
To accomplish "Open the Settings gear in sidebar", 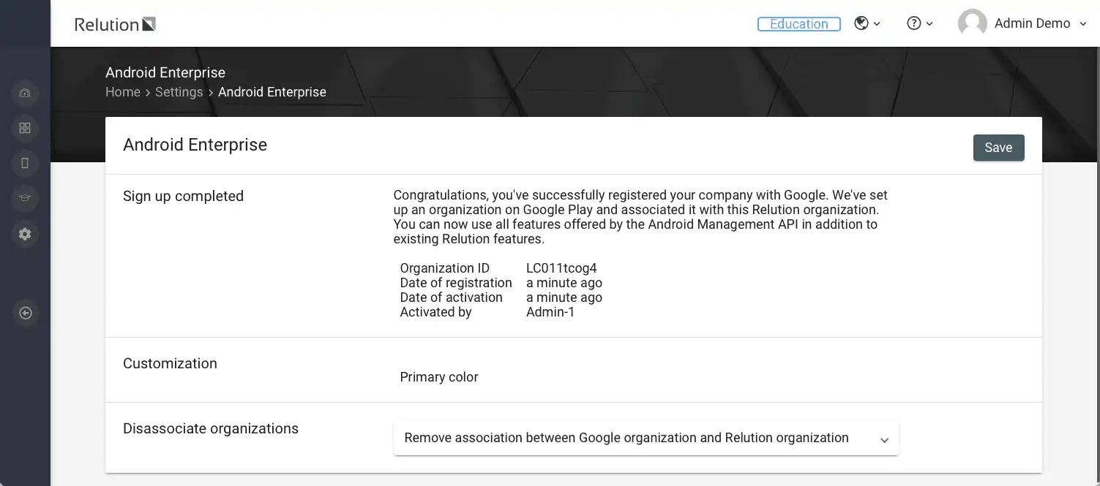I will click(25, 234).
